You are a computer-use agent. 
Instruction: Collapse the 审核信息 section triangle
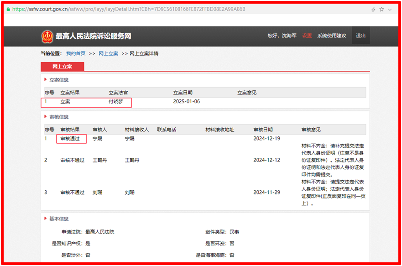[45, 117]
